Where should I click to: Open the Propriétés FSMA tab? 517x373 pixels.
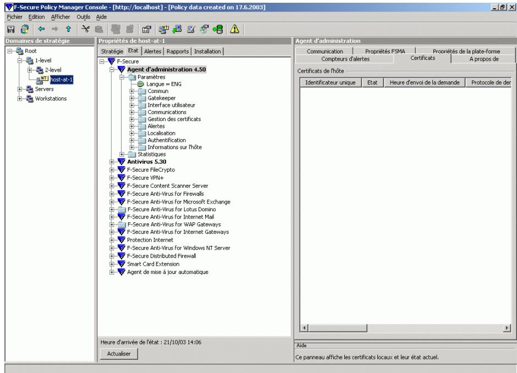(x=385, y=51)
